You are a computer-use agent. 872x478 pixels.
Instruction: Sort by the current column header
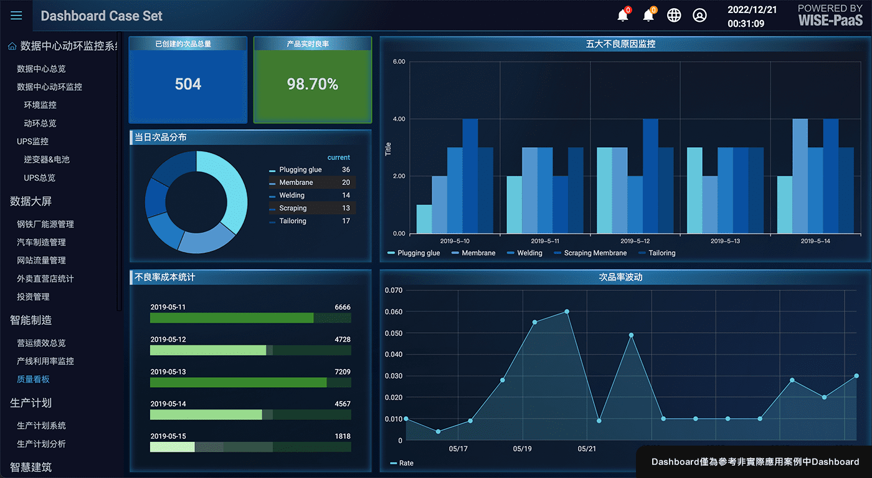pos(338,158)
